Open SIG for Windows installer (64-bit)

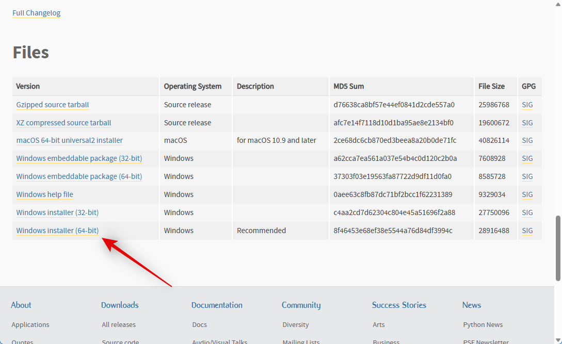coord(527,231)
